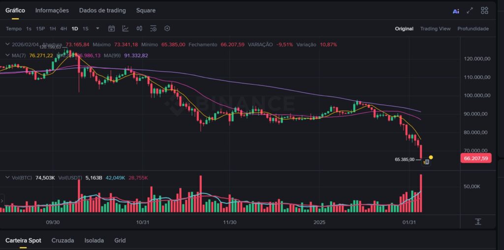
Task: Expand more time intervals dropdown arrow
Action: tap(97, 28)
